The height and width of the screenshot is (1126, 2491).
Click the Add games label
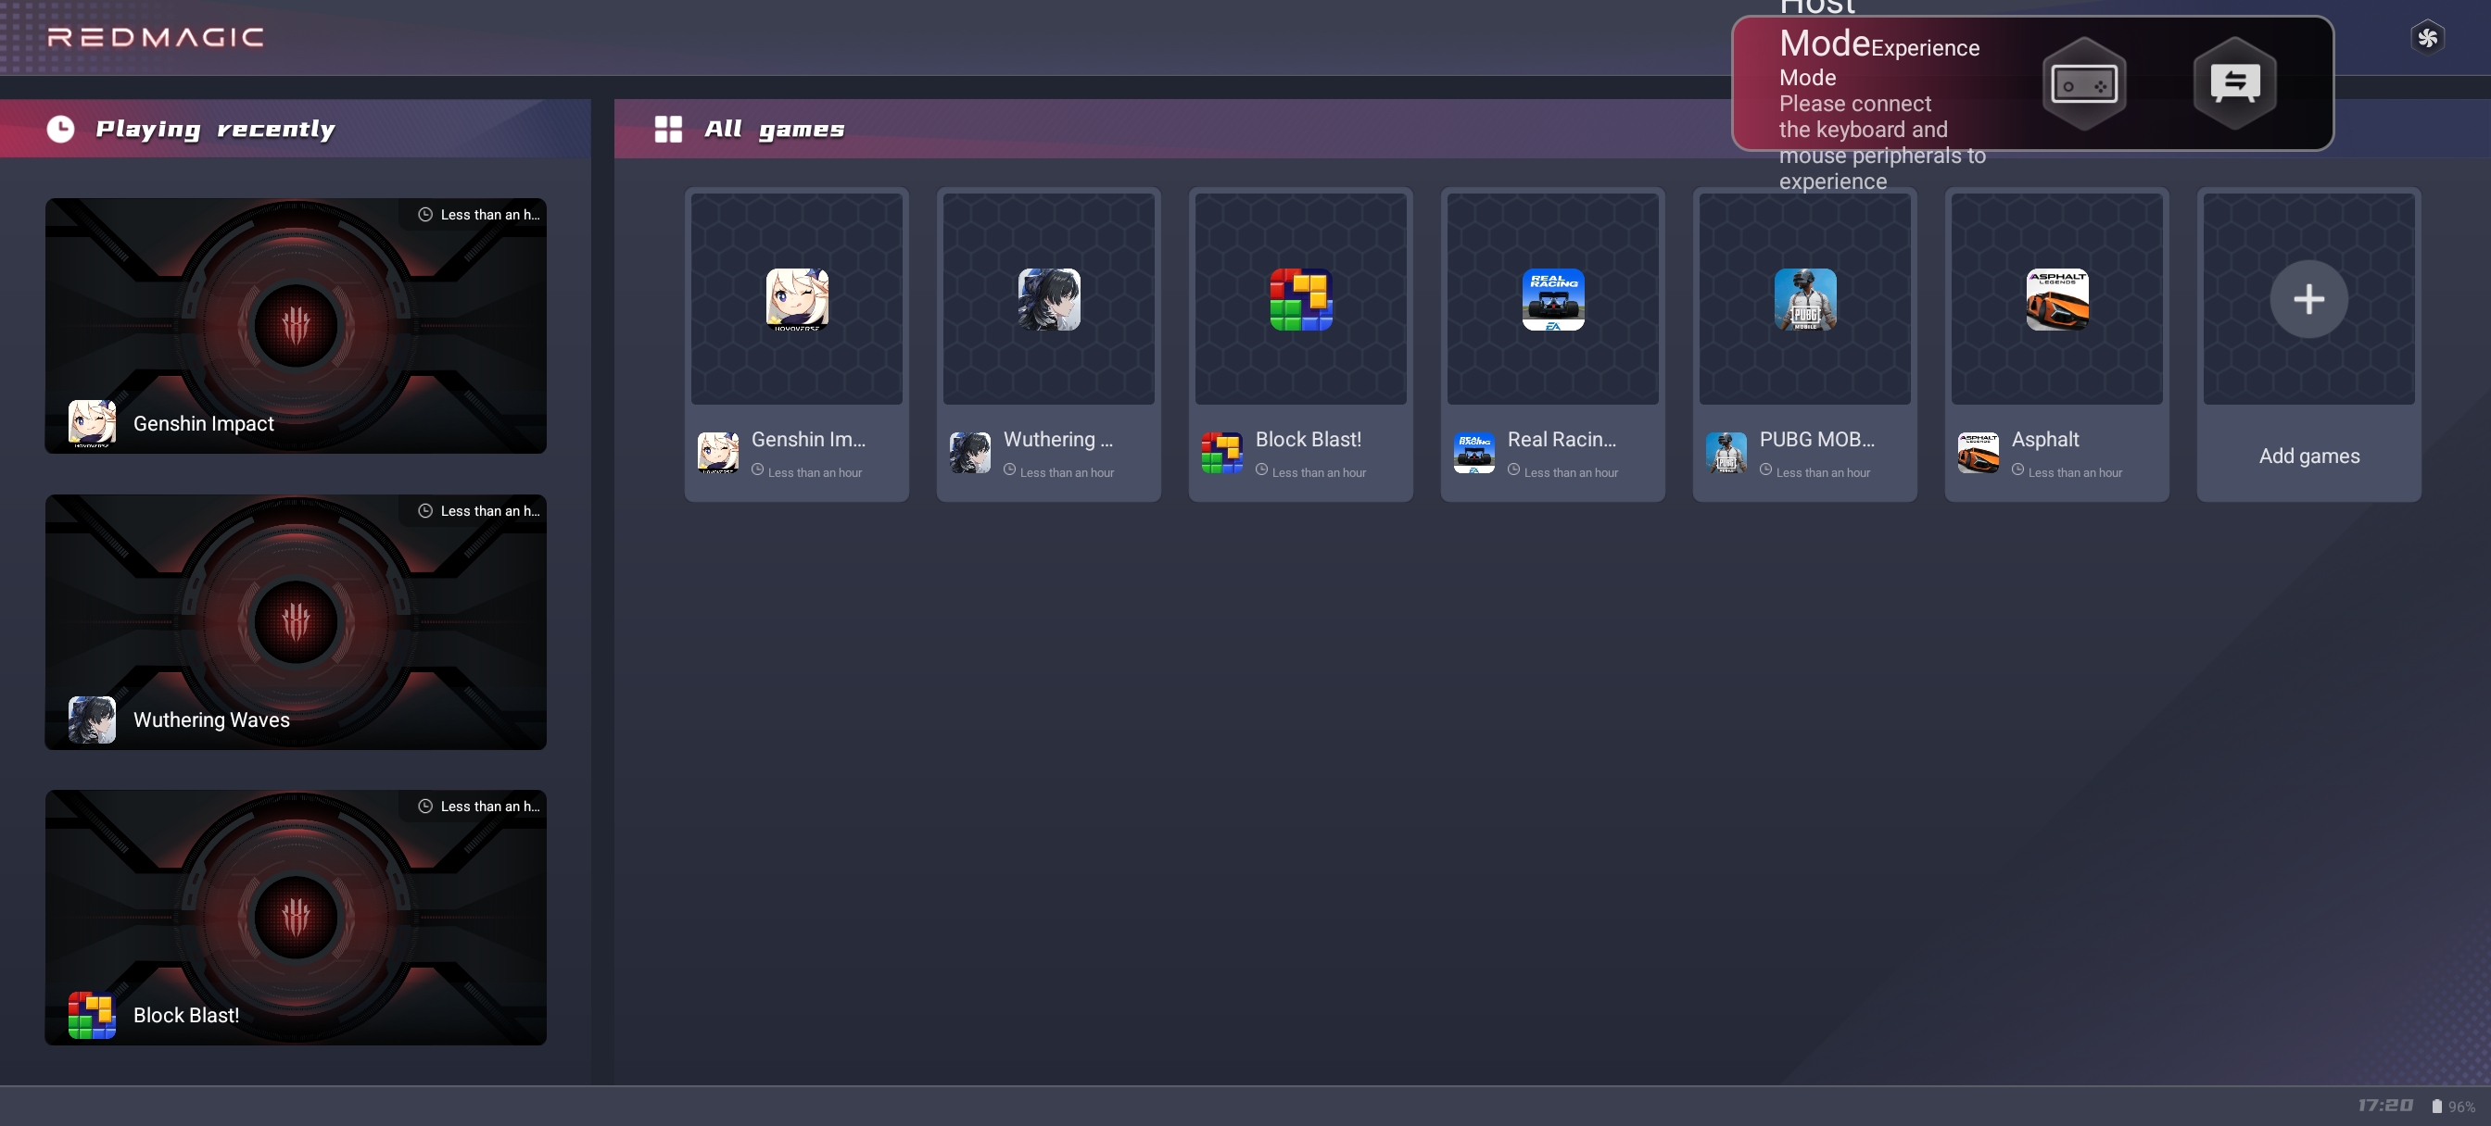click(x=2309, y=457)
